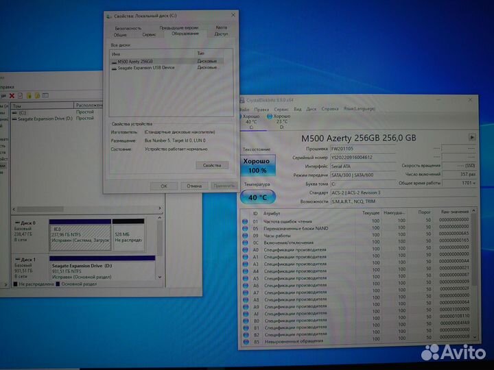Open the Предыдущие версии tab
Viewport: 494px width, 370px height.
pos(179,27)
